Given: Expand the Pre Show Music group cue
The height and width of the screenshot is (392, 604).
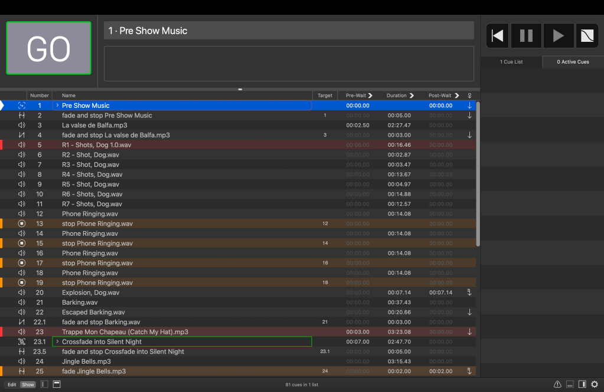Looking at the screenshot, I should [57, 106].
